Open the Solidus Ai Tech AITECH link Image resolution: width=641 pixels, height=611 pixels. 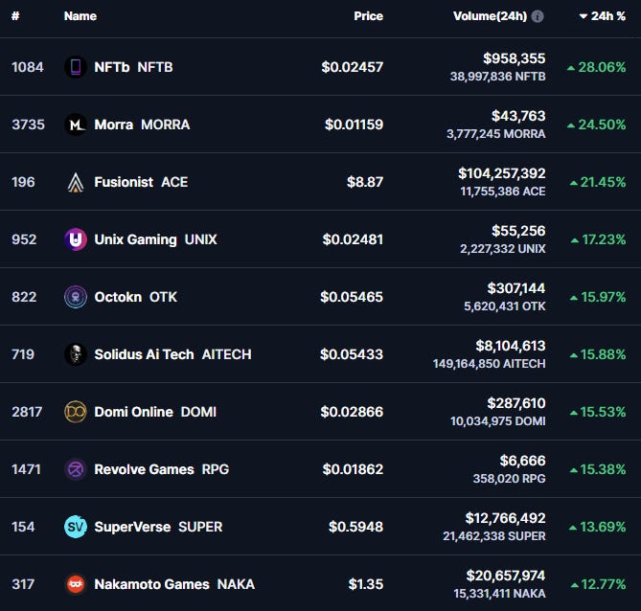click(x=172, y=354)
